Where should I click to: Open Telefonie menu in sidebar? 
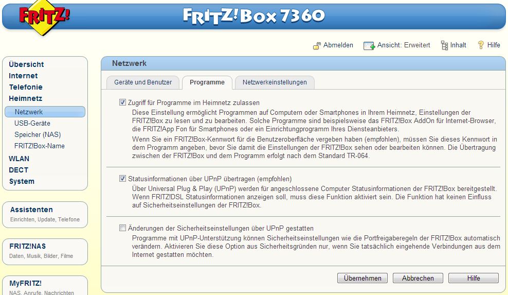(x=26, y=87)
